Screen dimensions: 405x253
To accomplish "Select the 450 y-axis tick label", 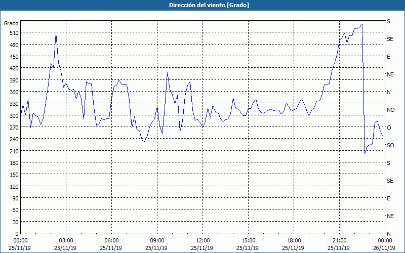I will [14, 57].
